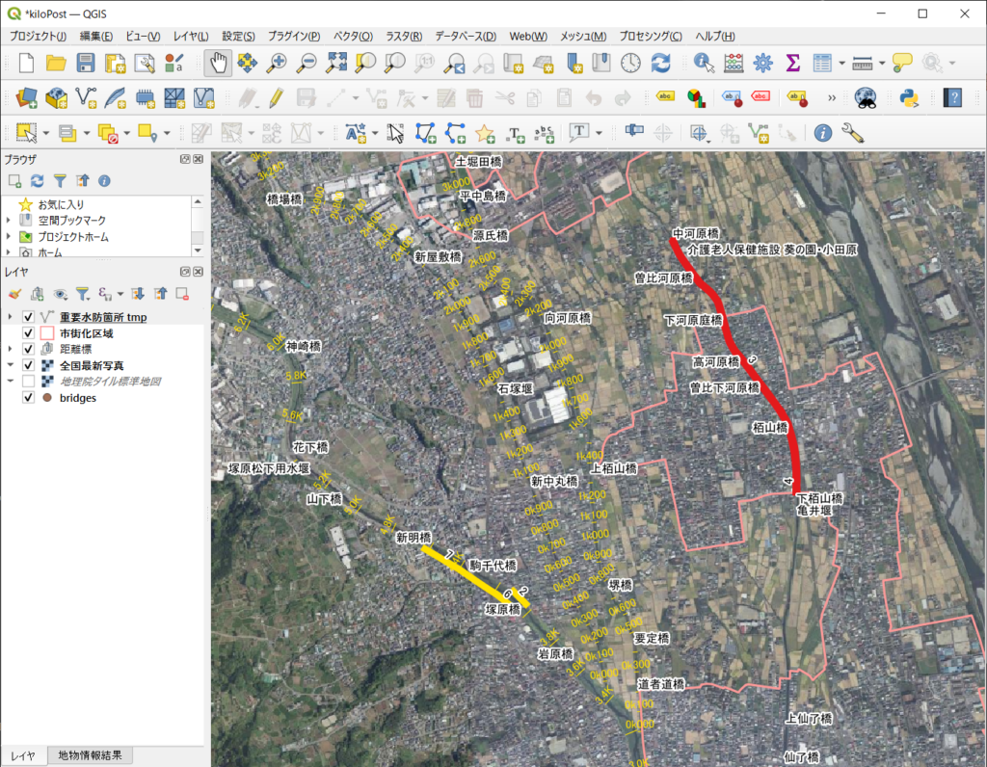Screen dimensions: 987x767
Task: Uncheck the bridges layer checkbox
Action: [x=28, y=398]
